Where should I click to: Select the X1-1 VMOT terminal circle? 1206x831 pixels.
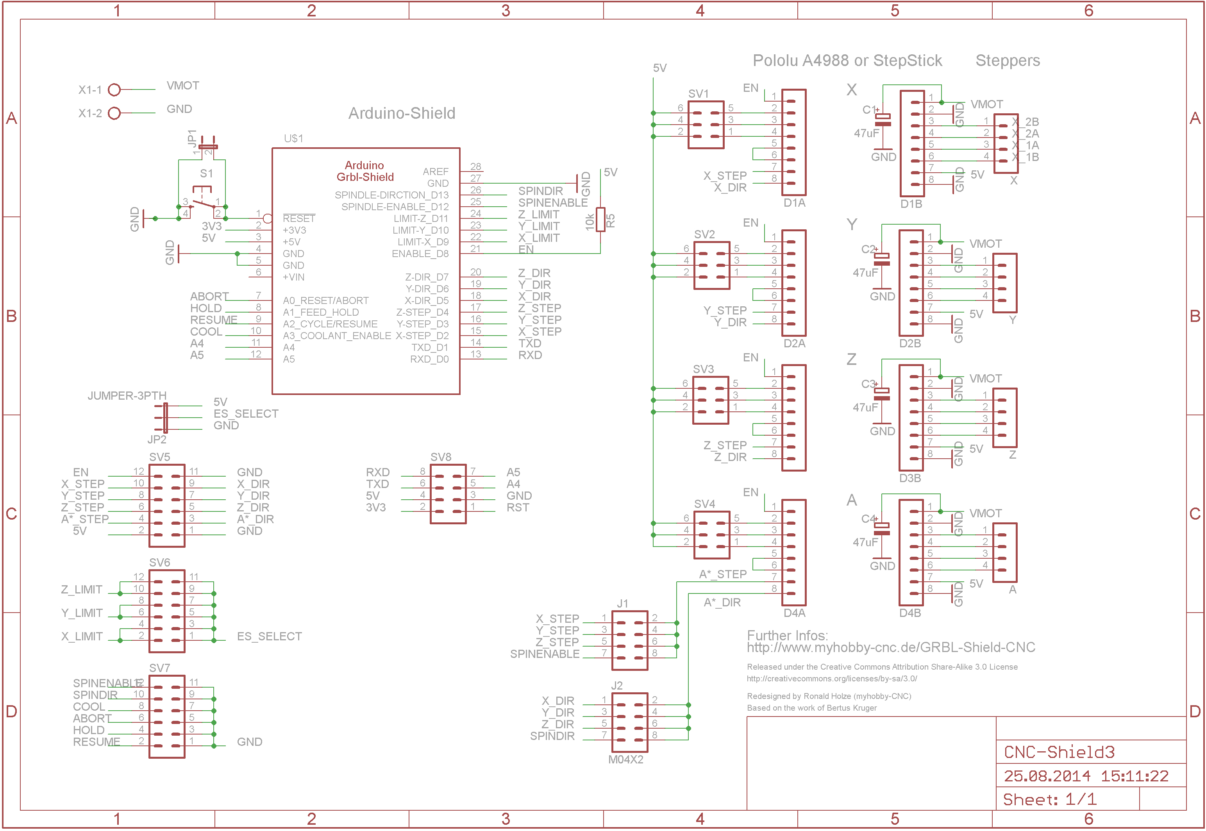[114, 90]
